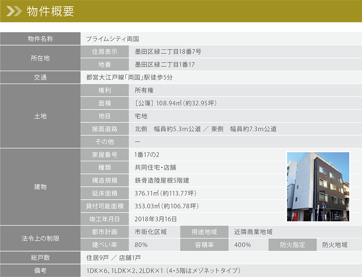Select the property name プライムシティ両国
Image resolution: width=362 pixels, height=277 pixels.
[112, 39]
